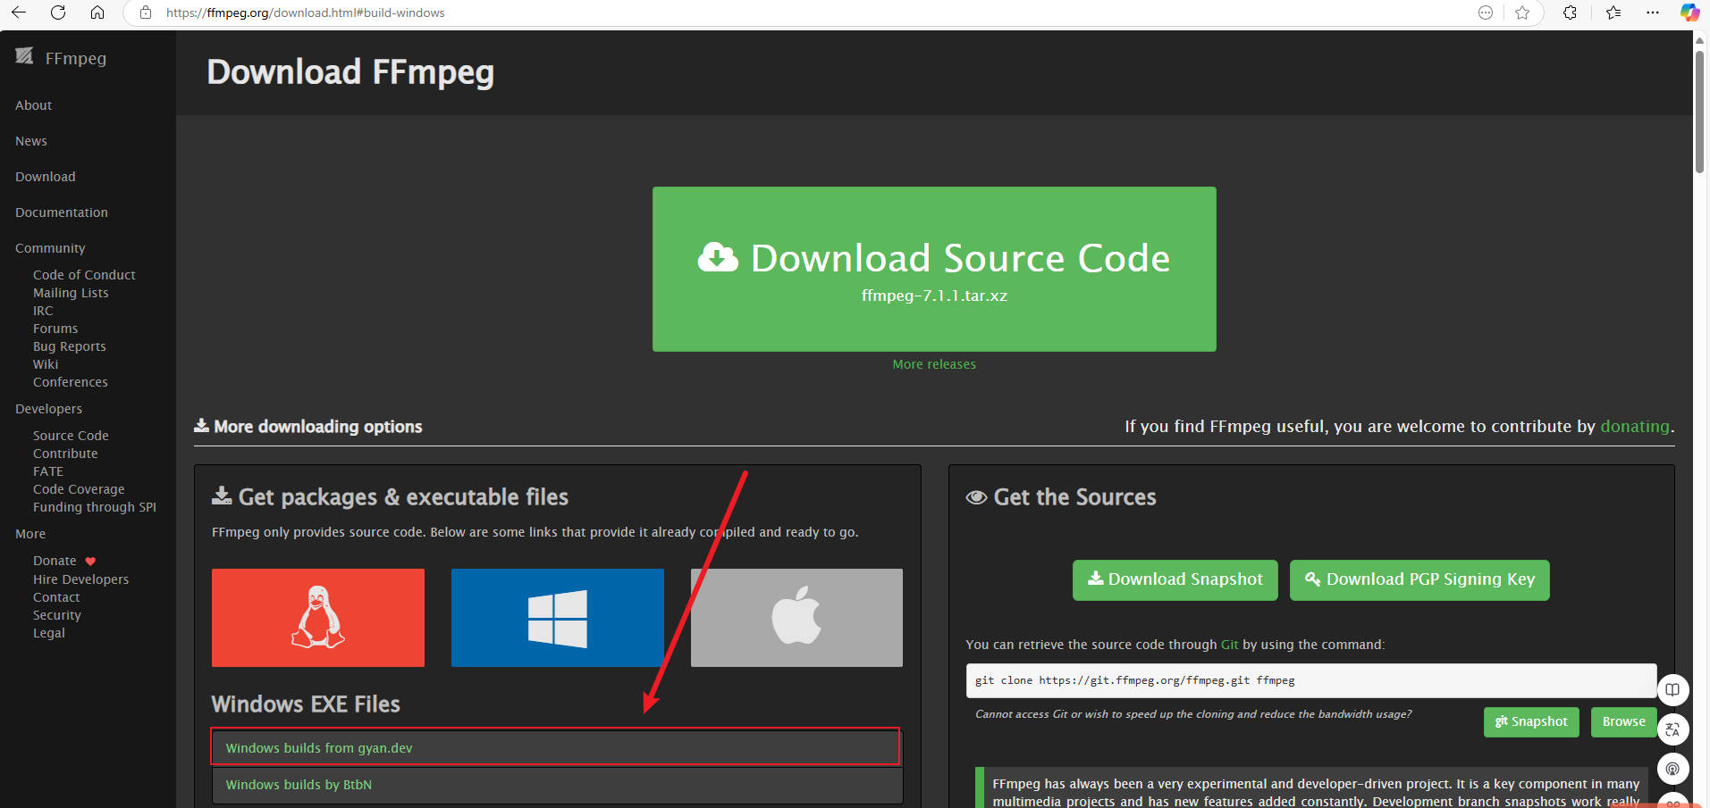Open Windows builds from gyan.dev link
This screenshot has width=1710, height=808.
[x=318, y=747]
